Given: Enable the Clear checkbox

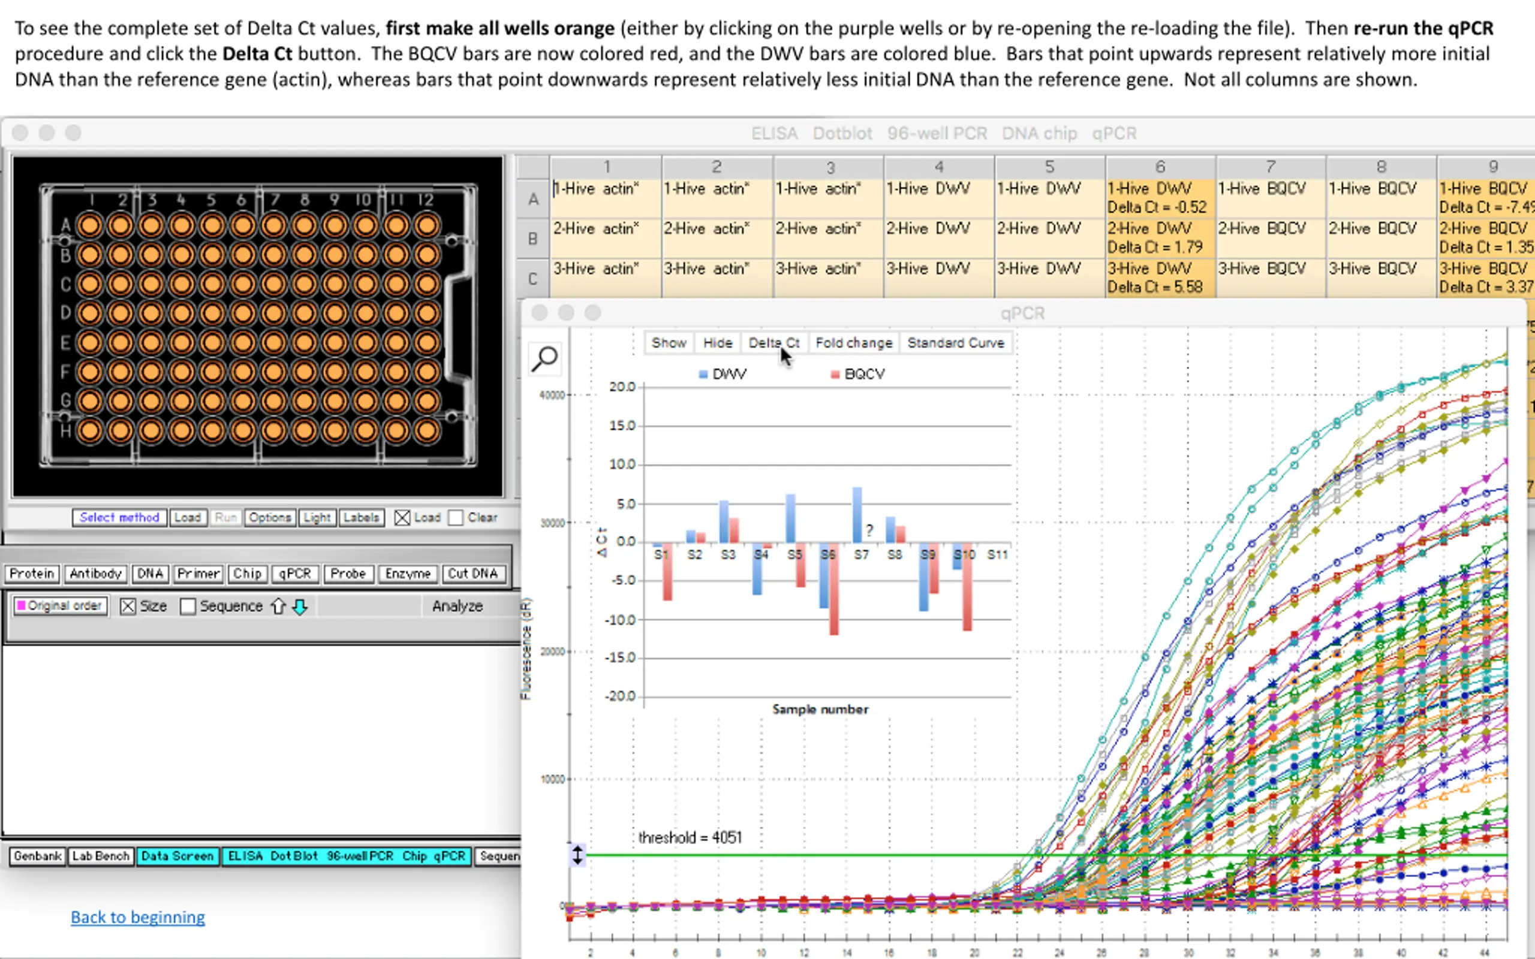Looking at the screenshot, I should click(456, 517).
